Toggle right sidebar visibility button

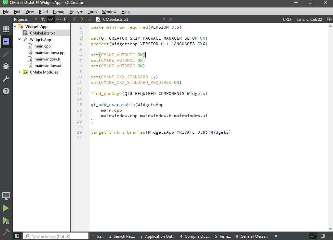323,236
